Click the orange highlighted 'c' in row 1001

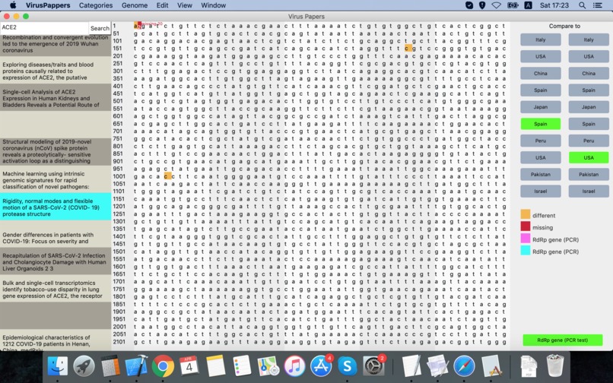click(168, 176)
